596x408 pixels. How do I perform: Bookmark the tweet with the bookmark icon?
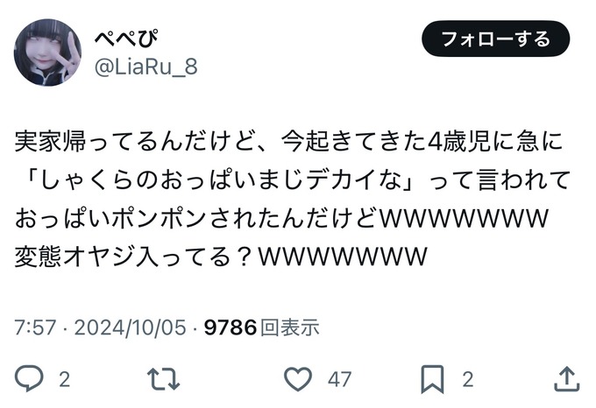tap(432, 379)
